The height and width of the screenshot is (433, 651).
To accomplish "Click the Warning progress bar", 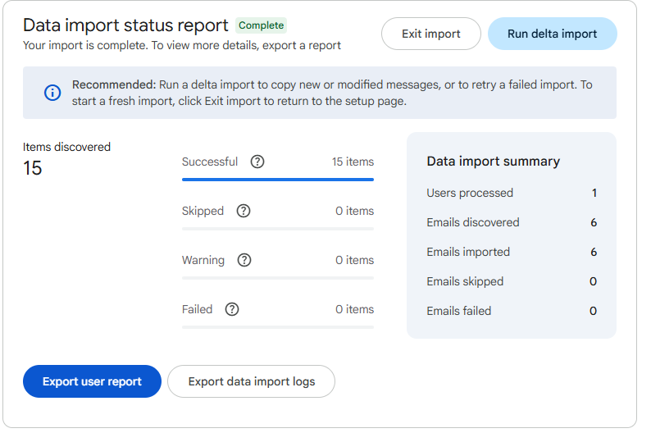I will (278, 278).
